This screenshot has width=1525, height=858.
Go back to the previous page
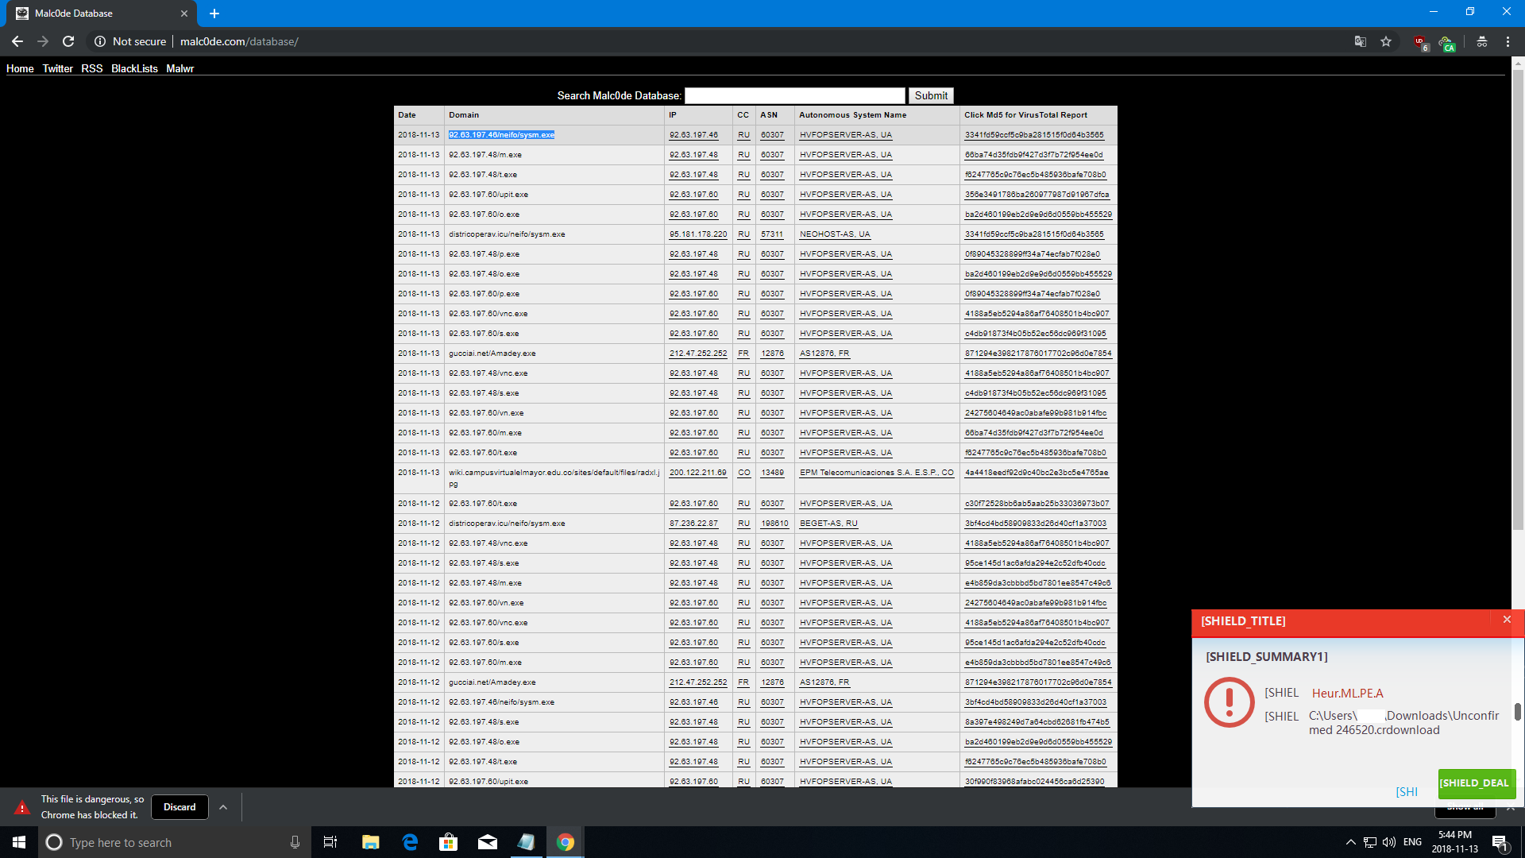click(x=17, y=41)
